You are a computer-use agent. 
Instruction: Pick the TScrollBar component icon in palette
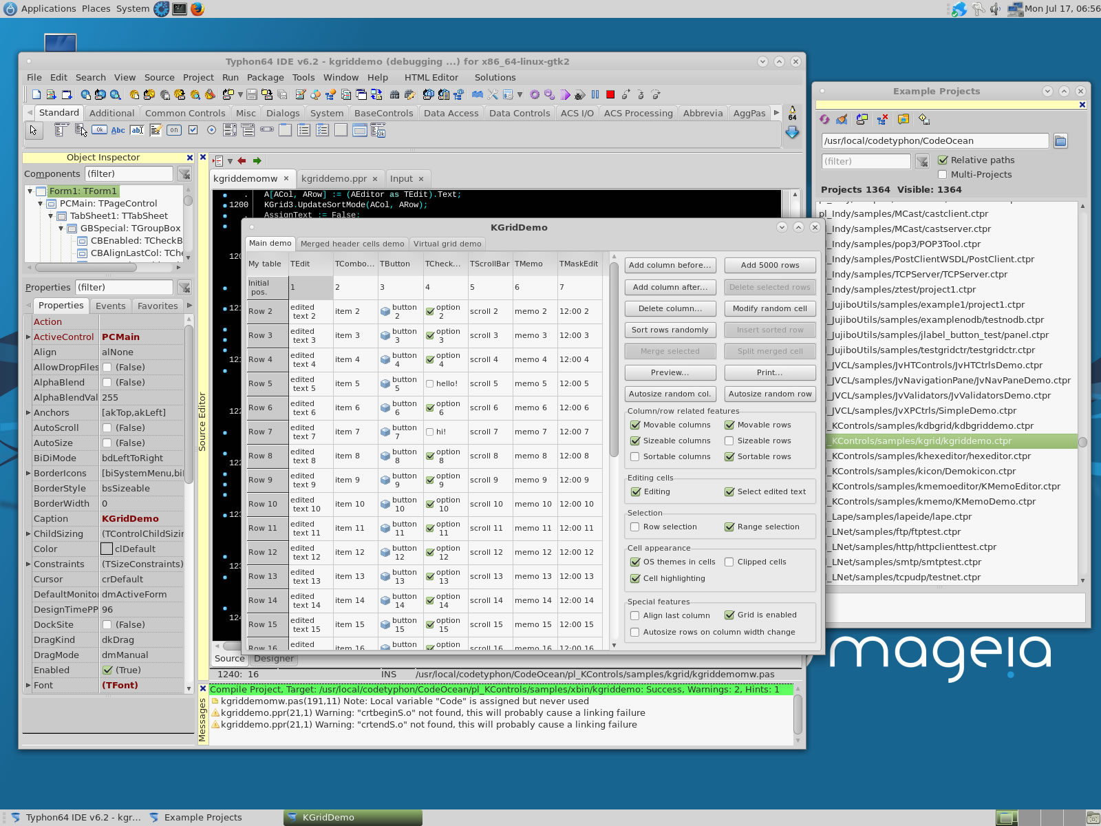[267, 129]
